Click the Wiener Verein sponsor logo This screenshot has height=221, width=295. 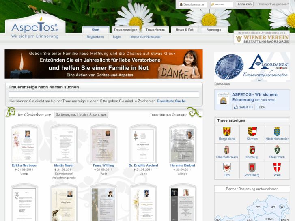coord(261,37)
